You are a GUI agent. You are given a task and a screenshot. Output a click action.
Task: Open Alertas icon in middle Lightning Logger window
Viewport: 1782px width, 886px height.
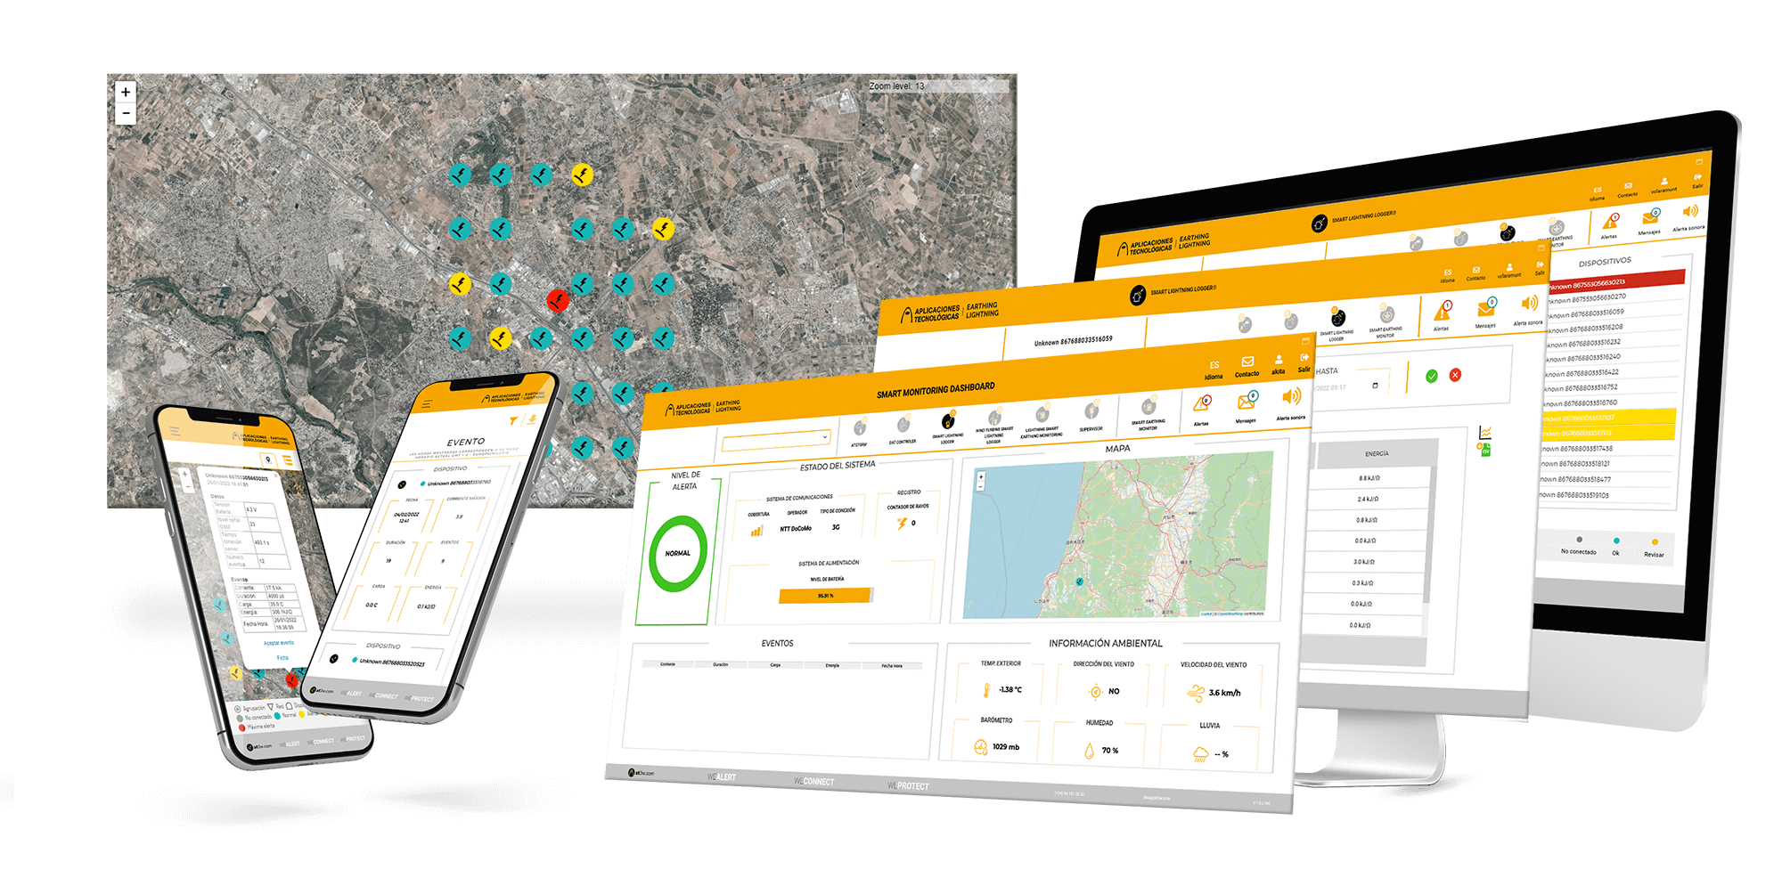(1442, 311)
